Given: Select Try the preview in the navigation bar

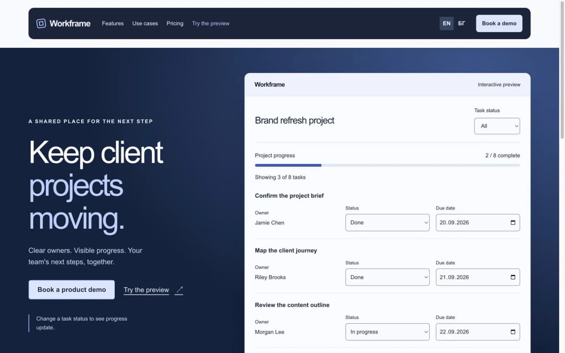Looking at the screenshot, I should 211,23.
